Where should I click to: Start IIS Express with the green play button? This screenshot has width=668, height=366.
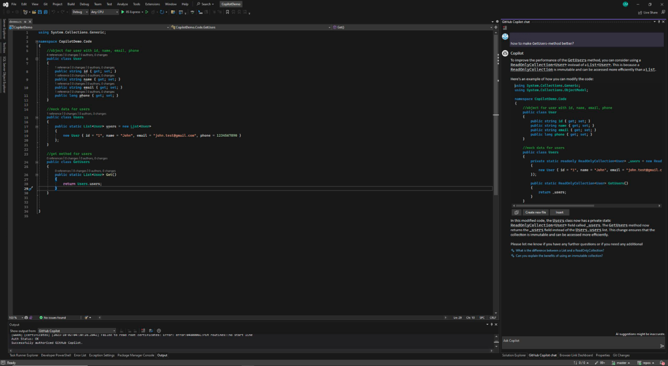pyautogui.click(x=123, y=12)
